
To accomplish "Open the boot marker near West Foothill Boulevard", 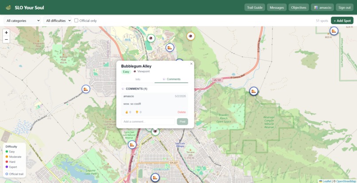I will 86,89.
